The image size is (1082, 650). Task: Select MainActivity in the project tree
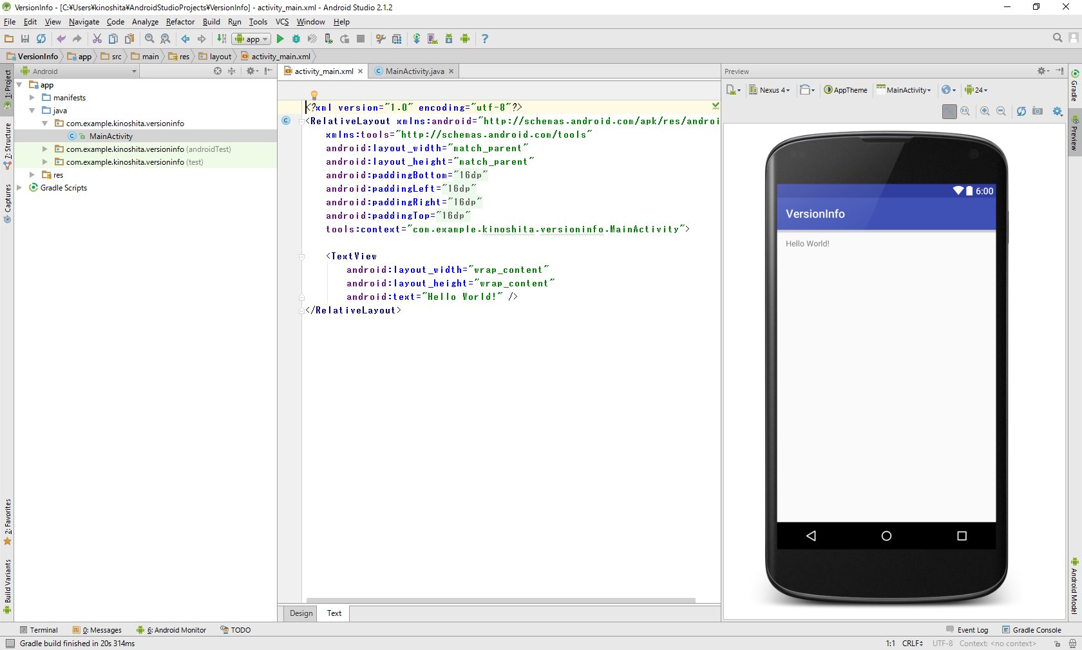[111, 136]
